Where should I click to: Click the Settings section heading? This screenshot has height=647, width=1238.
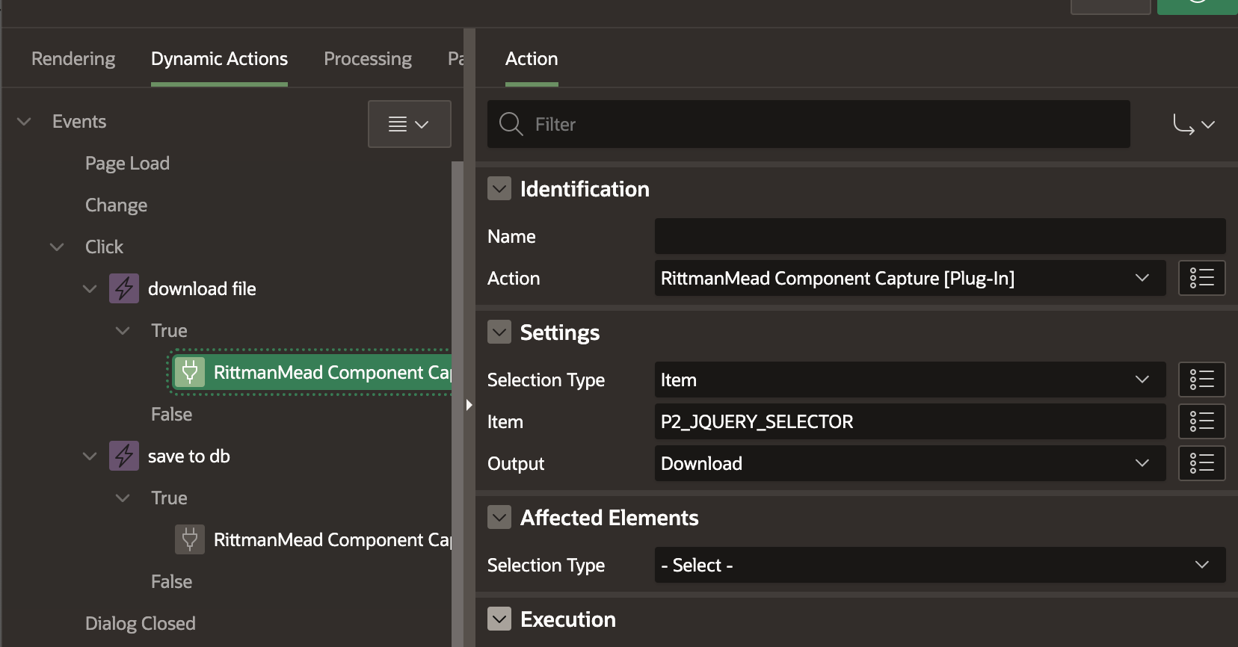pos(560,332)
